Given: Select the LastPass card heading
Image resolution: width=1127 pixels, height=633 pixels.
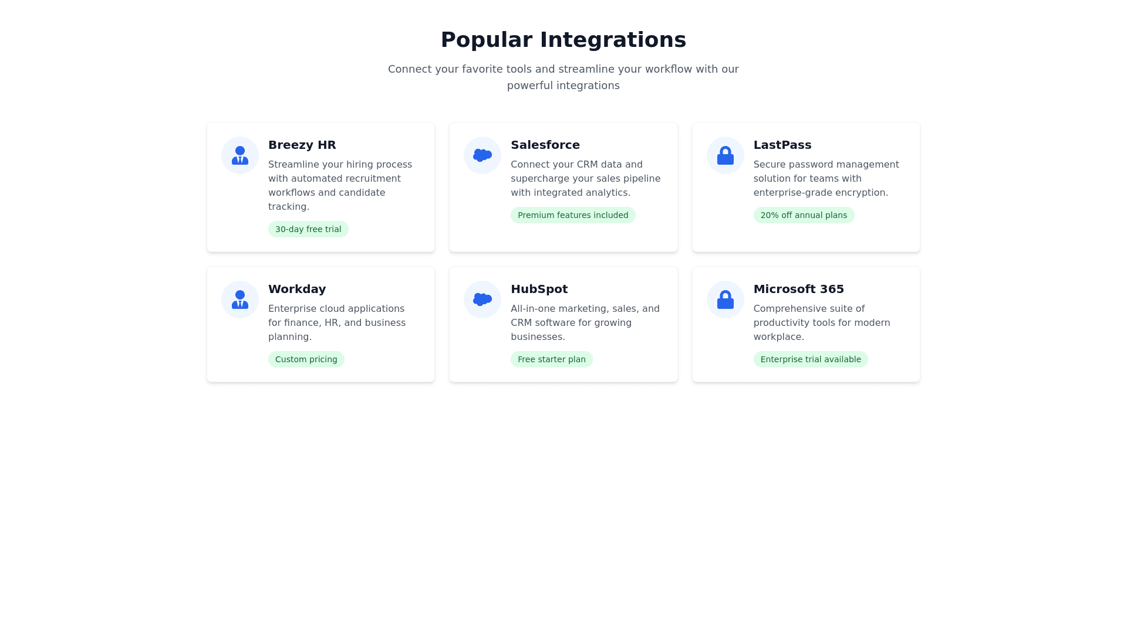Looking at the screenshot, I should click(x=782, y=145).
